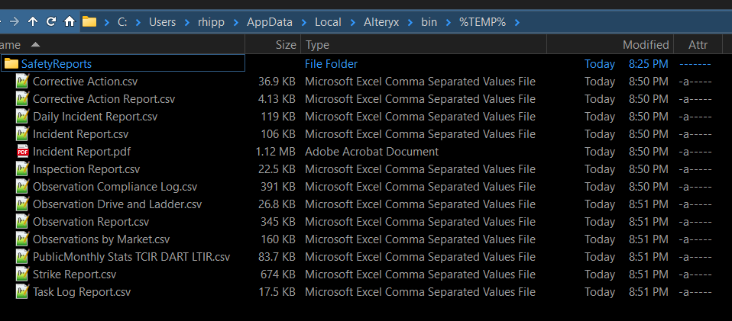732x321 pixels.
Task: Sort by Type column header
Action: pyautogui.click(x=424, y=45)
